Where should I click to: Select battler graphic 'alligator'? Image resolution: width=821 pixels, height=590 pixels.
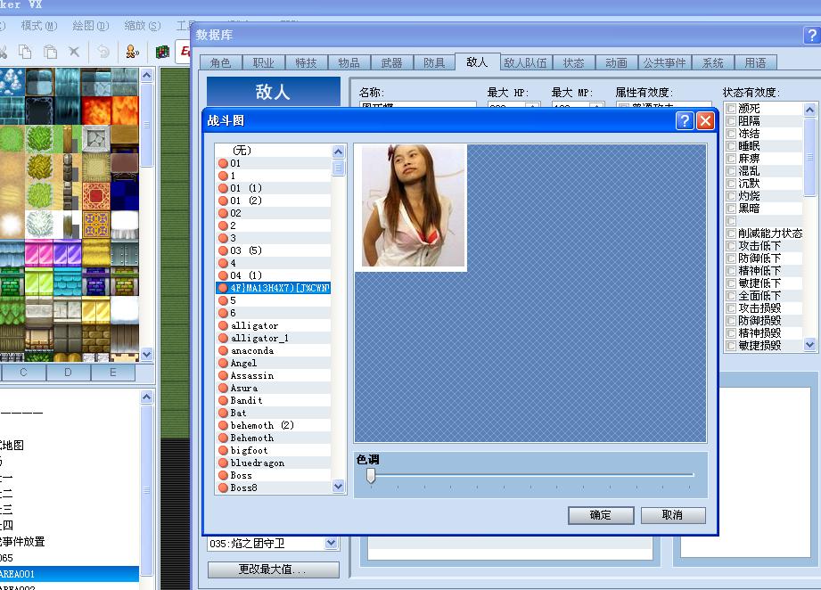click(x=274, y=325)
